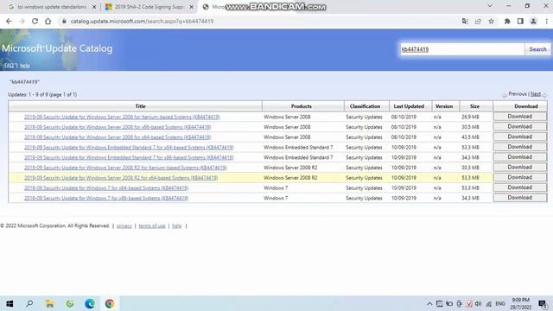Download the Embedded Standard 7 x64 update
Image resolution: width=553 pixels, height=311 pixels.
520,147
